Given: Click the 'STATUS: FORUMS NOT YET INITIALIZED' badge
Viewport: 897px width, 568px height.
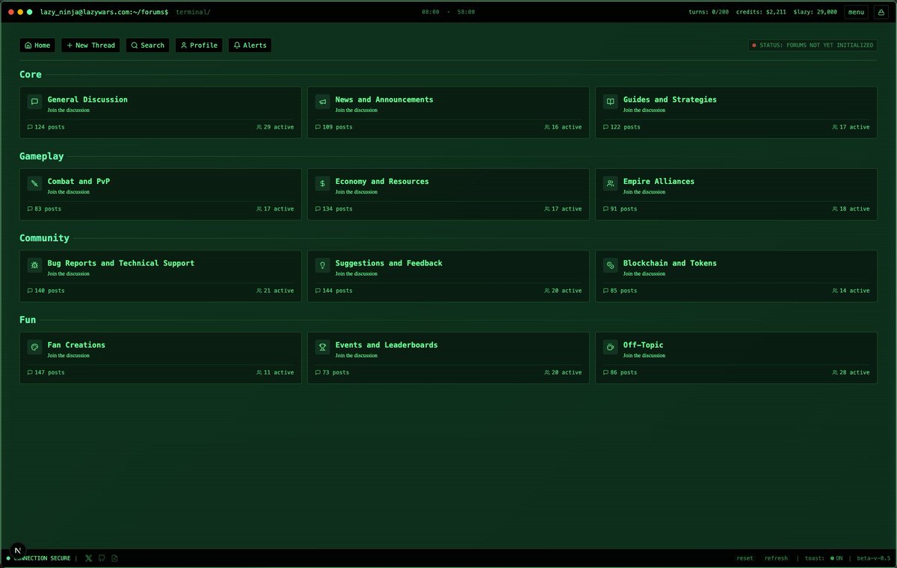Looking at the screenshot, I should pos(813,46).
